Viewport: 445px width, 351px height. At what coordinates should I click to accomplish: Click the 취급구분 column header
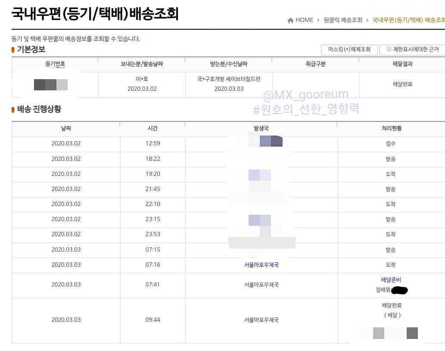click(316, 64)
